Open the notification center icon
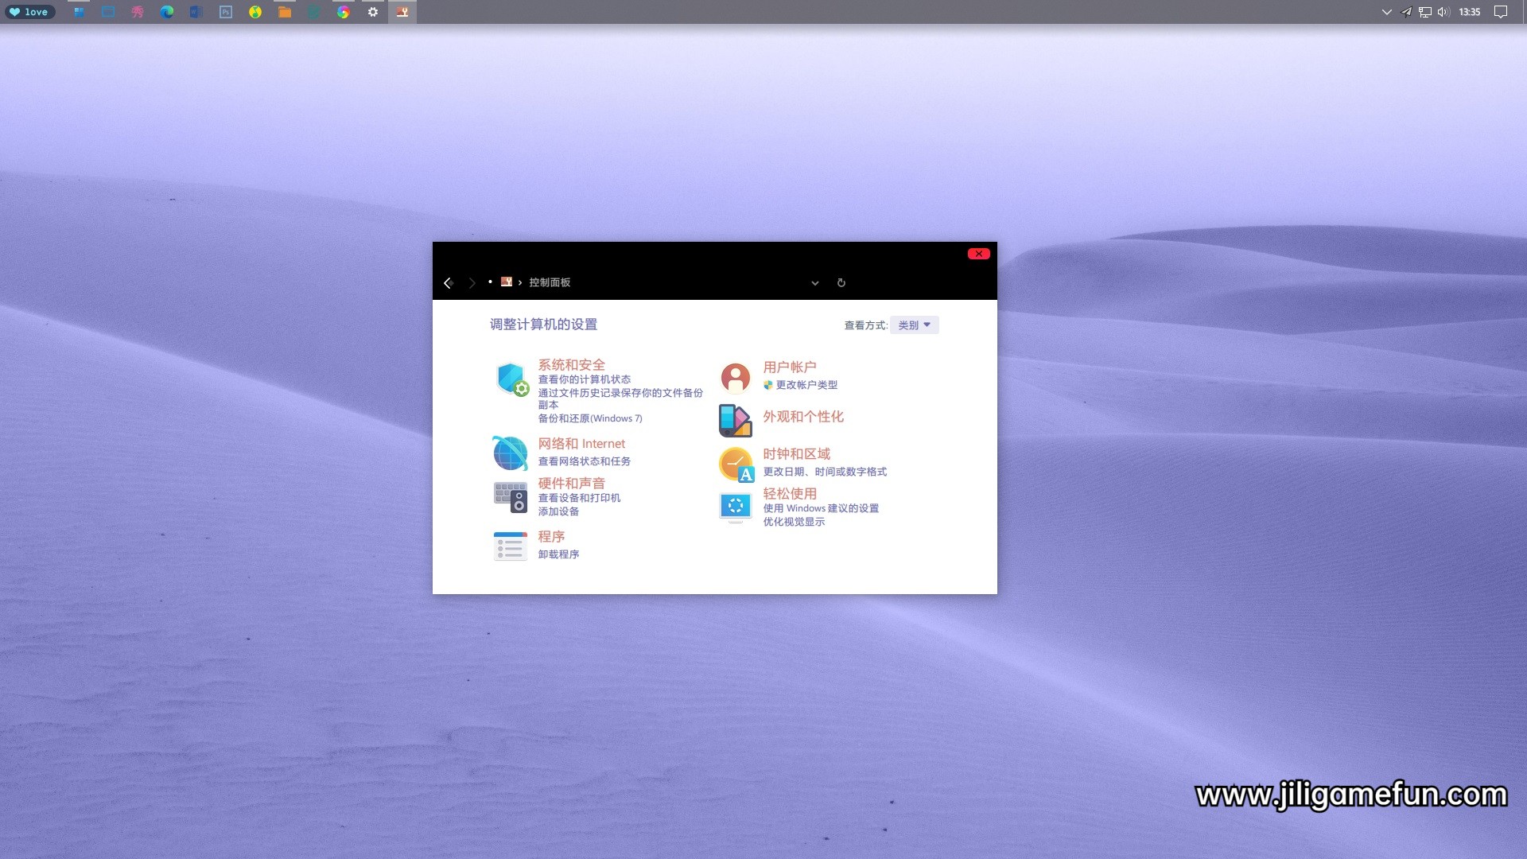 (x=1501, y=12)
